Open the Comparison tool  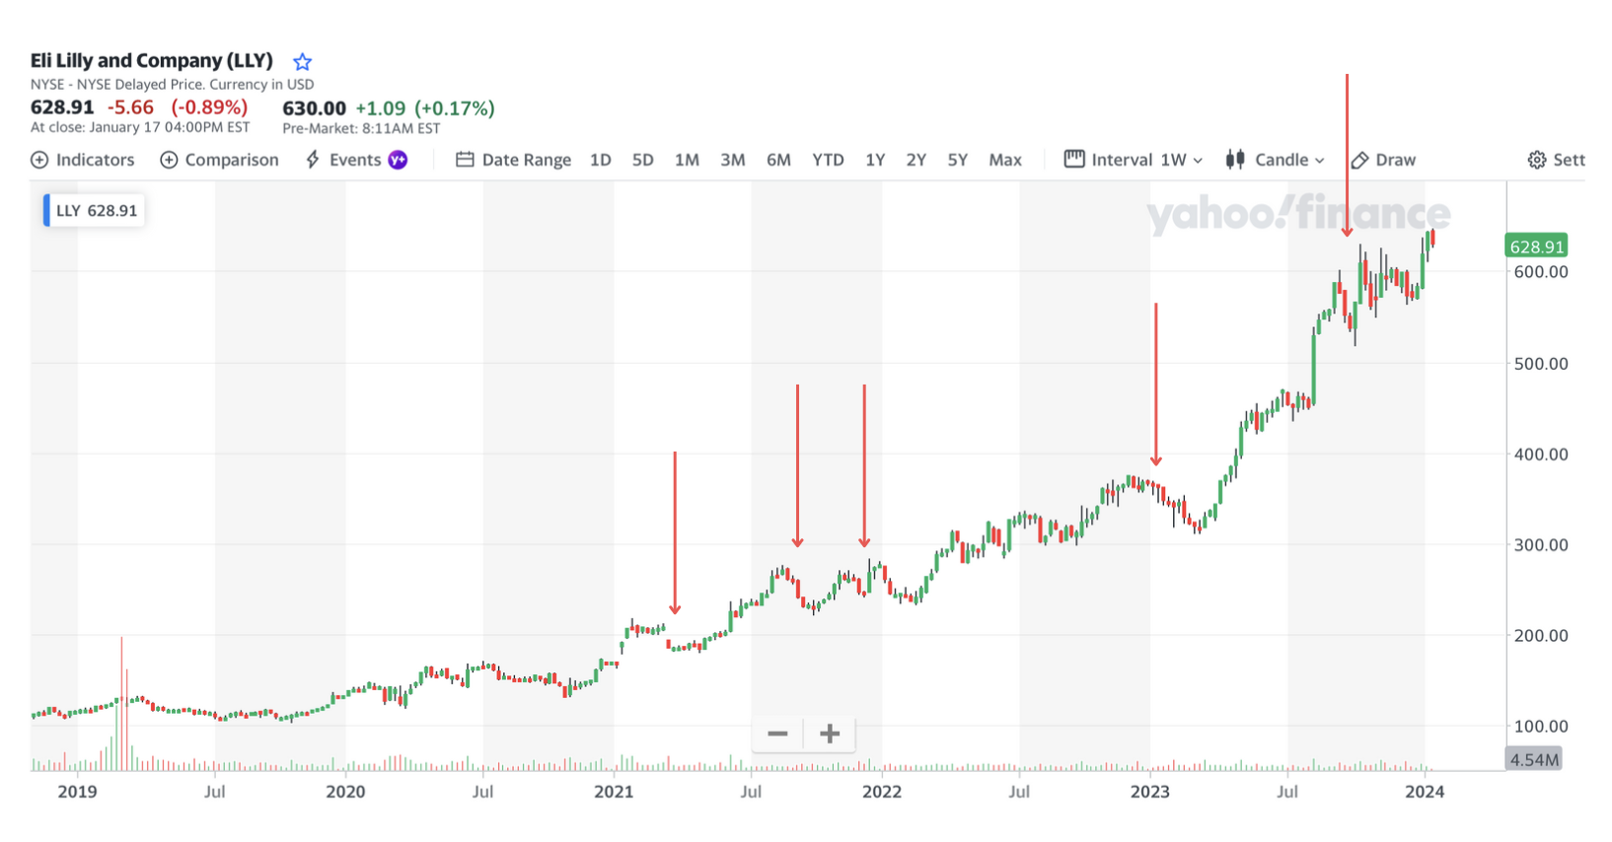(x=220, y=160)
